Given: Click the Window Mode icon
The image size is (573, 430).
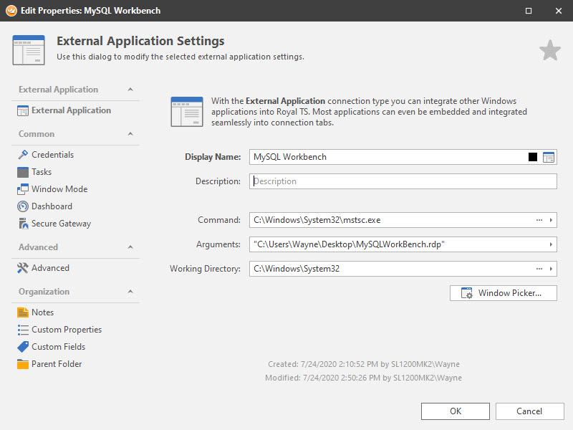Looking at the screenshot, I should (23, 189).
